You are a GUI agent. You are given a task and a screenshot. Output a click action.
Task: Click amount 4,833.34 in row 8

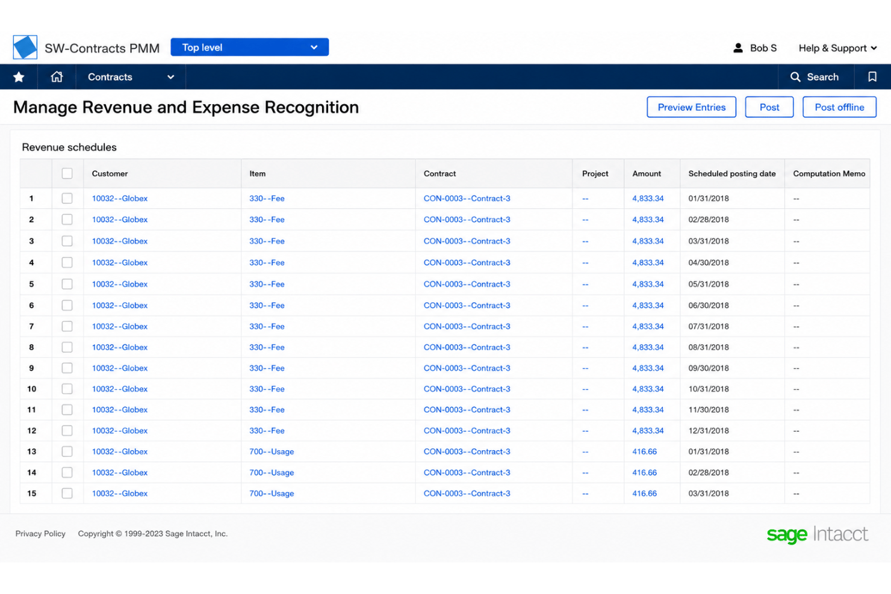[648, 347]
